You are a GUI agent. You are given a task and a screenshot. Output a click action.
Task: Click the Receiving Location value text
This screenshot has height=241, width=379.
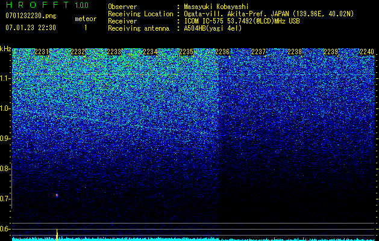pyautogui.click(x=269, y=14)
